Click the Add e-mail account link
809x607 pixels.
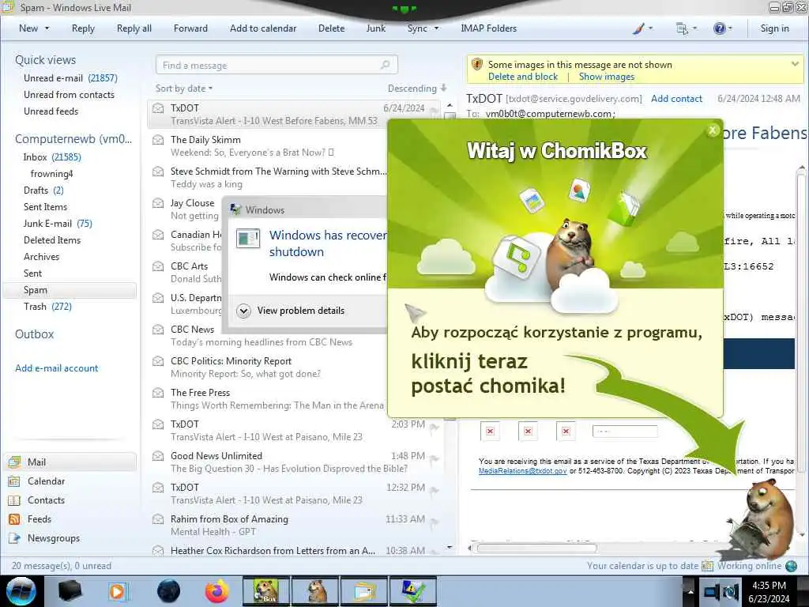click(57, 368)
